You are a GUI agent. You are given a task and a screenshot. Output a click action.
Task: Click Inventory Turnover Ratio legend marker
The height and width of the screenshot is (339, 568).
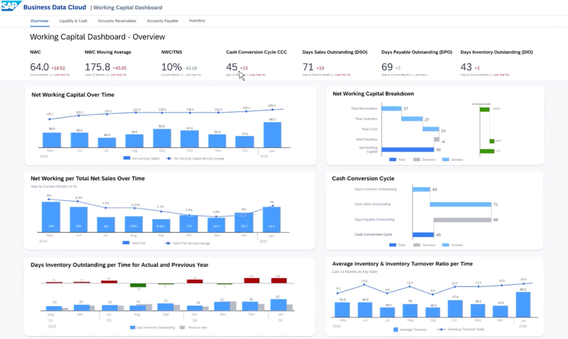441,329
